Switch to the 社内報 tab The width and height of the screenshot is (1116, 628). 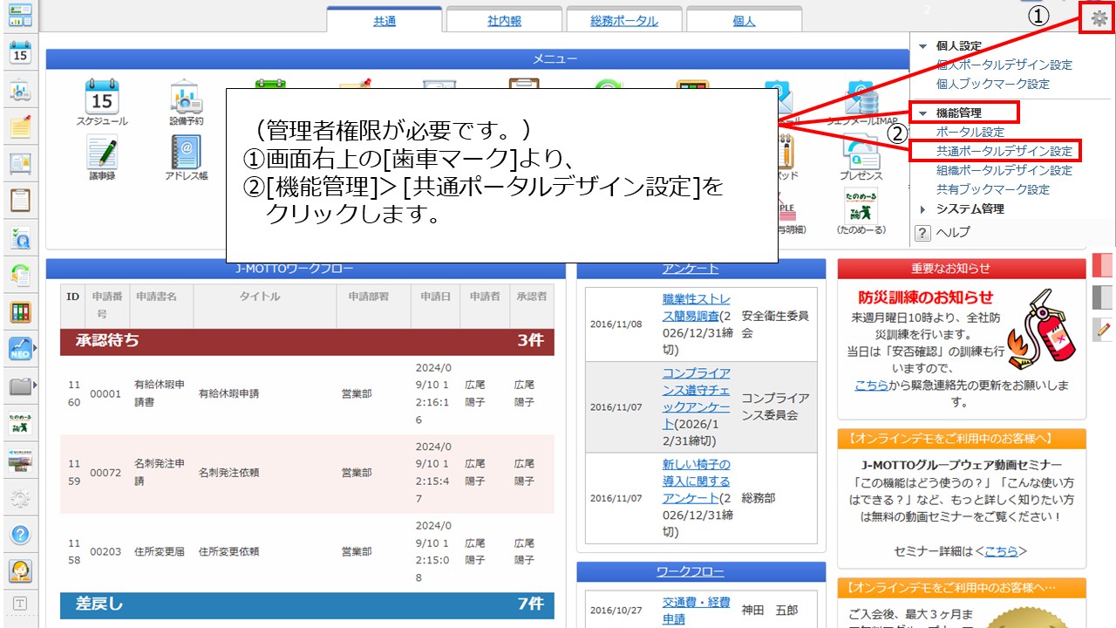click(x=504, y=21)
